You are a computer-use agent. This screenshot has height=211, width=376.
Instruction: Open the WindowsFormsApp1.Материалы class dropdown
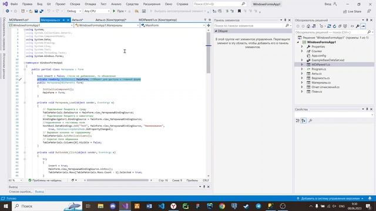click(x=107, y=25)
